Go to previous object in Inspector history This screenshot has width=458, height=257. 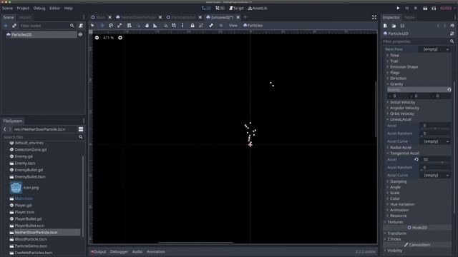(438, 26)
